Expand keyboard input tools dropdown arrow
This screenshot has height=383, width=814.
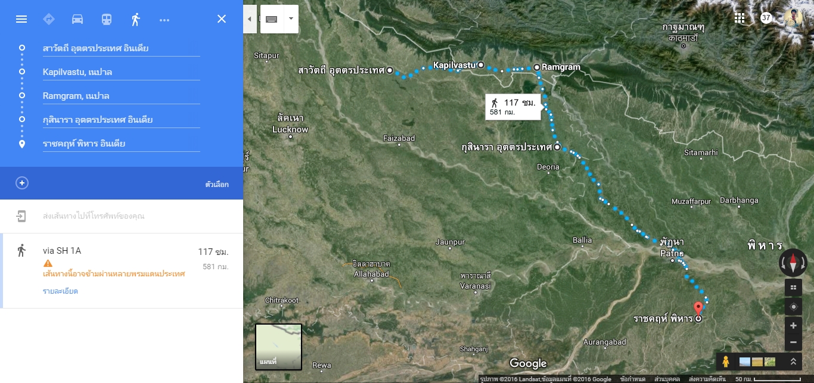[x=291, y=18]
